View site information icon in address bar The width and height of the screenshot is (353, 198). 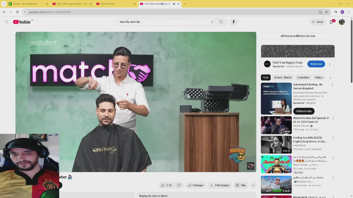[25, 12]
